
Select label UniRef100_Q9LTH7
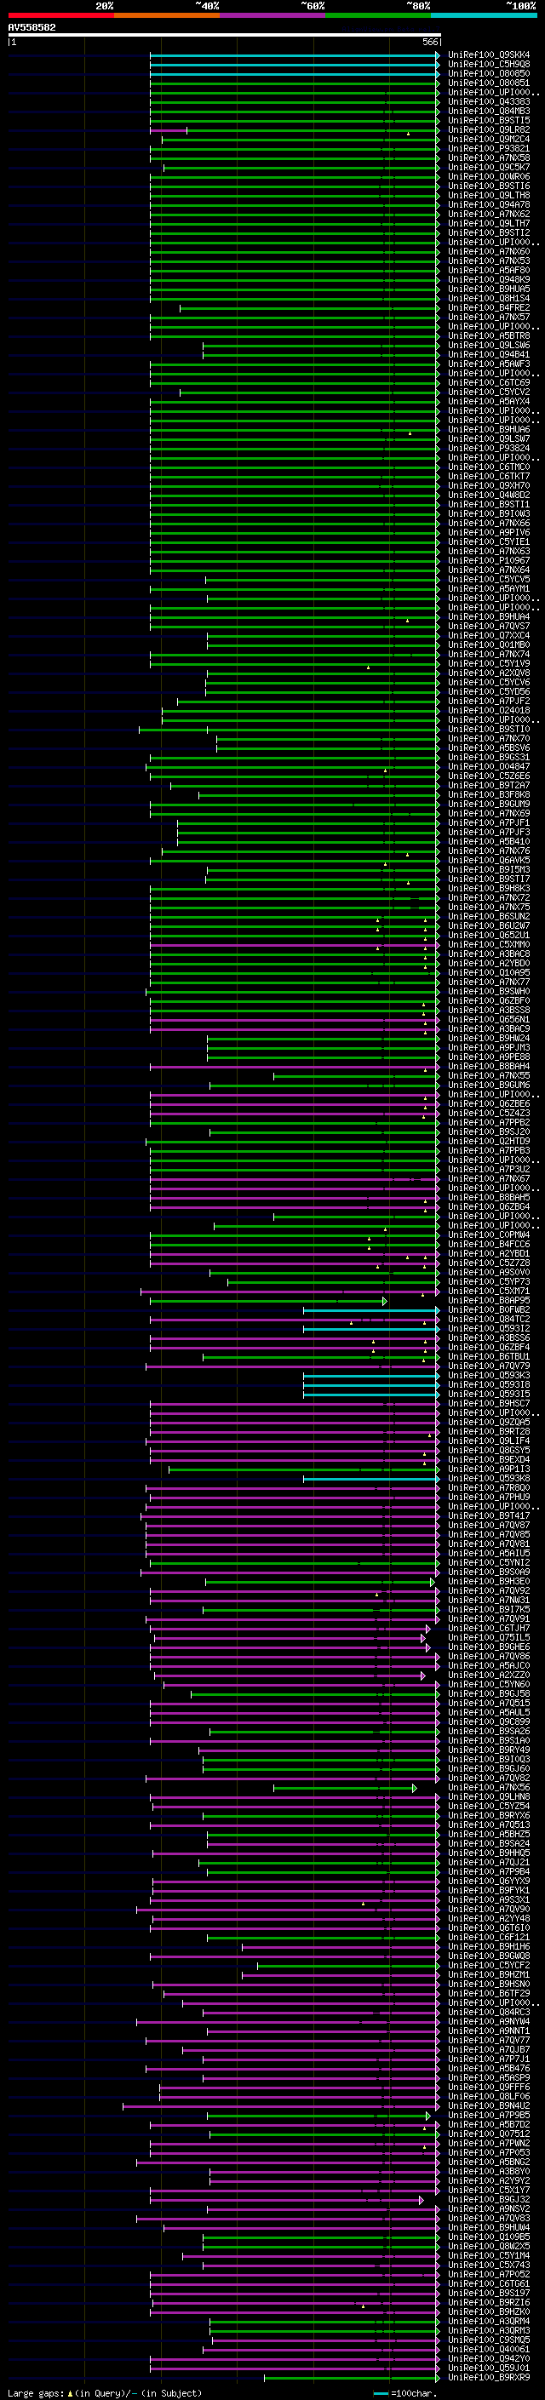[x=489, y=224]
